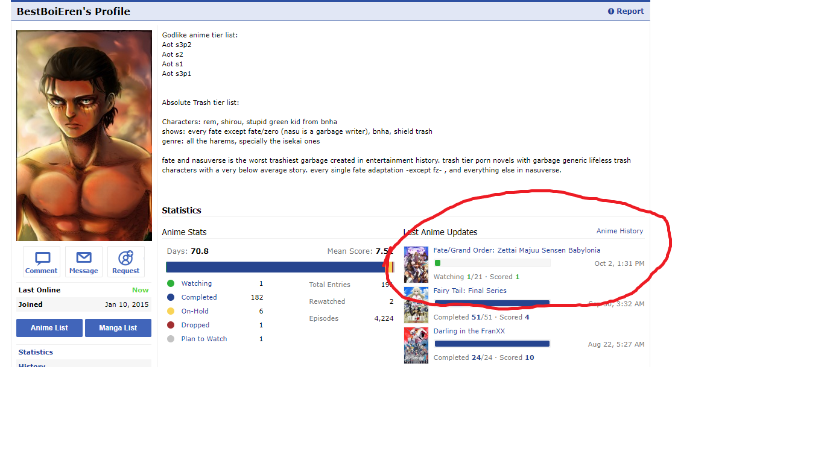
Task: Click the Report link icon
Action: coord(610,11)
